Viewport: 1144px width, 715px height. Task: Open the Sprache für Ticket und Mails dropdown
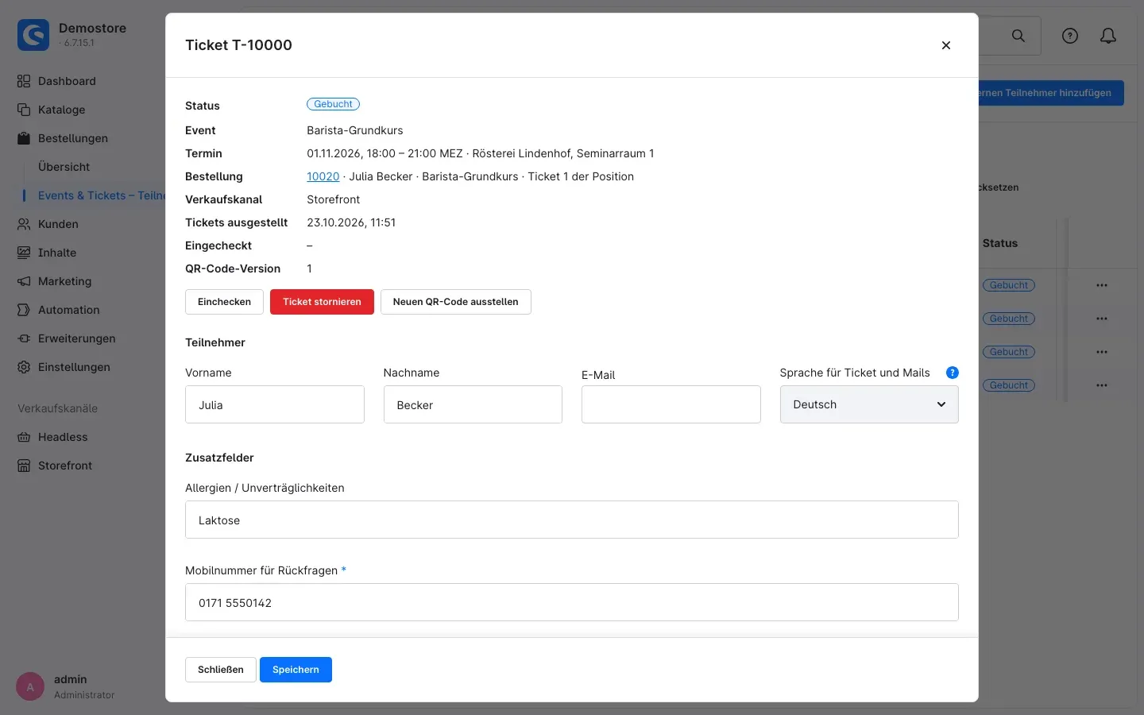pos(869,404)
